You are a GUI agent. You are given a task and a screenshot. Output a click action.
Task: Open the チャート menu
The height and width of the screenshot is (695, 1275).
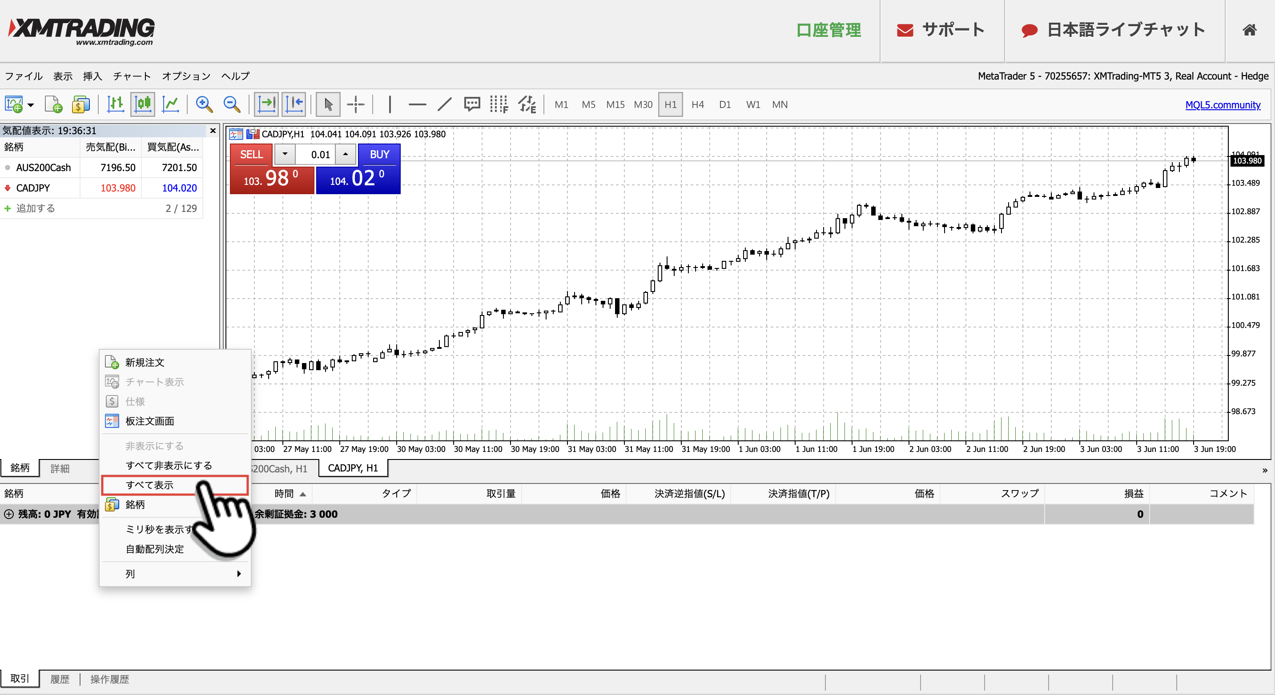click(x=132, y=76)
